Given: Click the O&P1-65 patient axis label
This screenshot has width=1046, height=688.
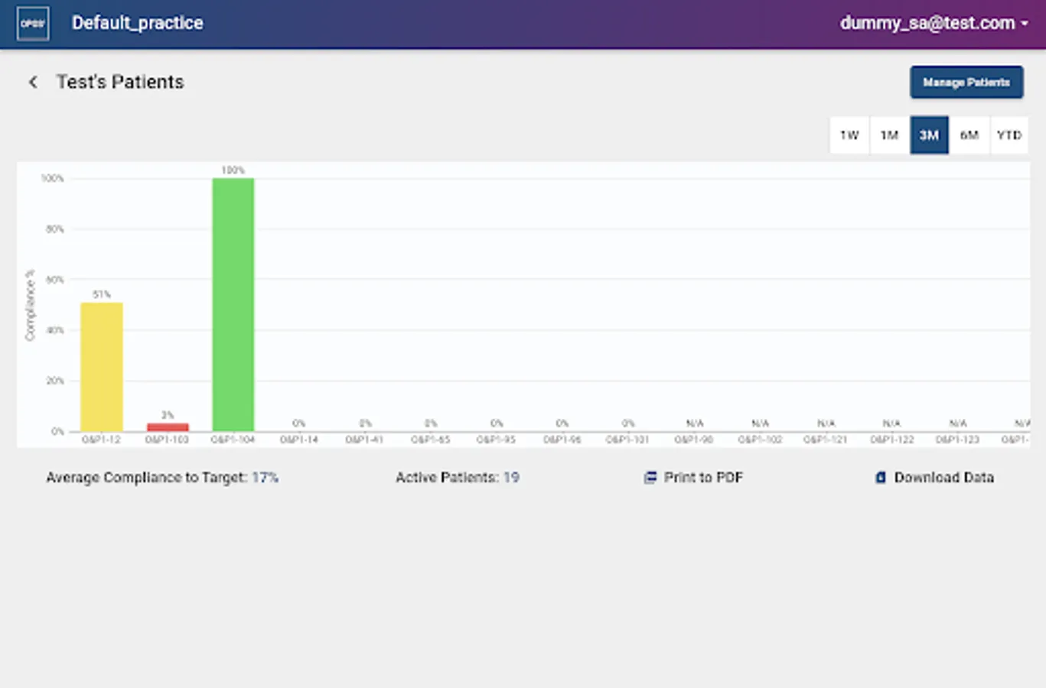Looking at the screenshot, I should (x=430, y=440).
